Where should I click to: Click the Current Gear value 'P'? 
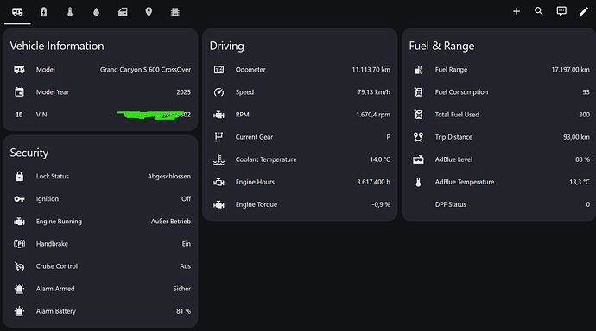(x=388, y=137)
